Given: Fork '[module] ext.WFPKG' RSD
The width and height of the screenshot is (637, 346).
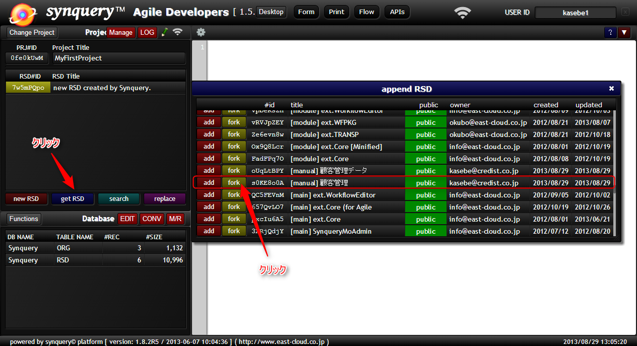Looking at the screenshot, I should coord(234,122).
